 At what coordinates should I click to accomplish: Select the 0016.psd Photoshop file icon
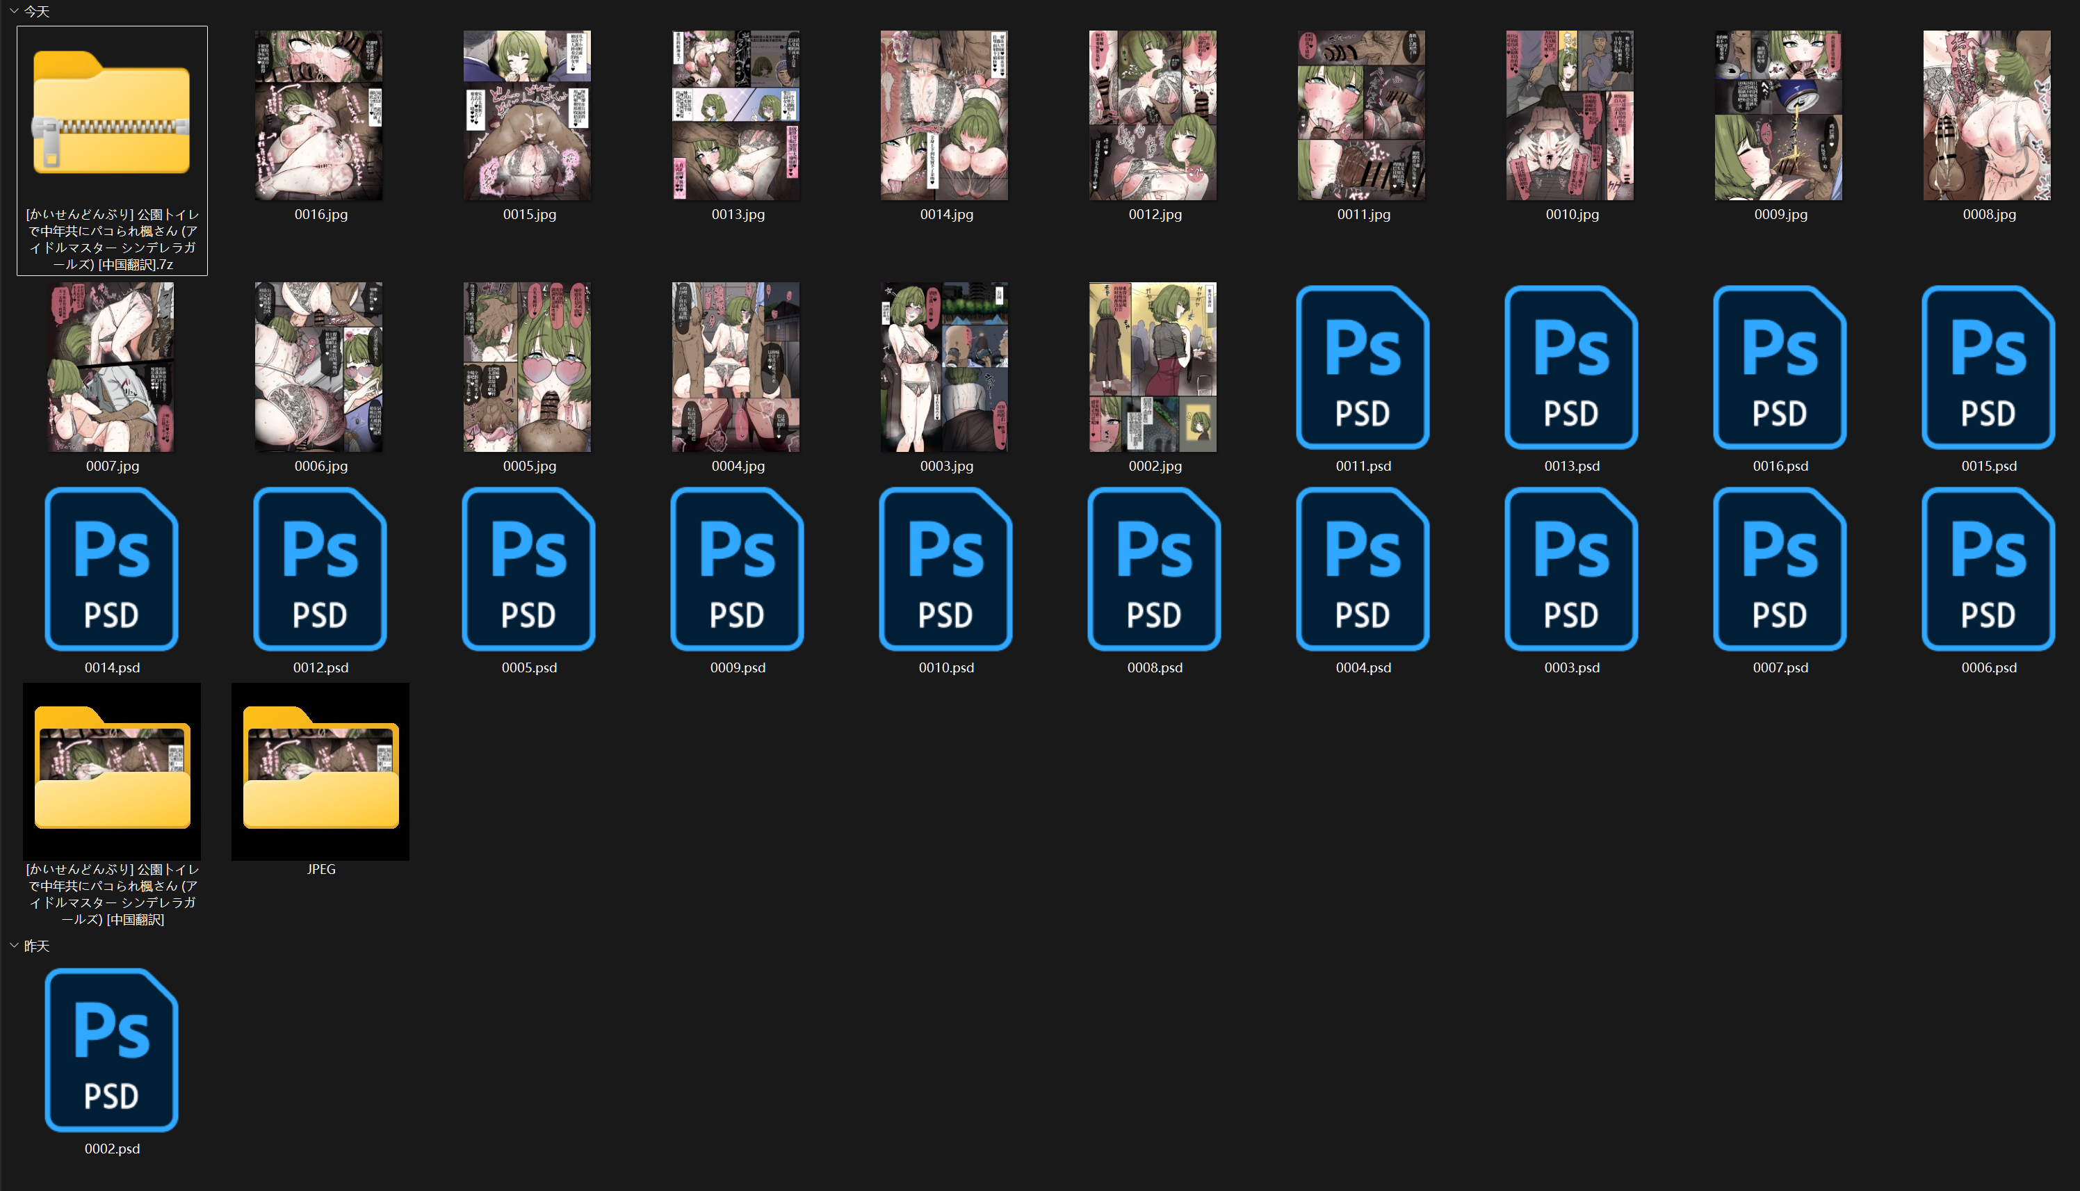tap(1780, 366)
